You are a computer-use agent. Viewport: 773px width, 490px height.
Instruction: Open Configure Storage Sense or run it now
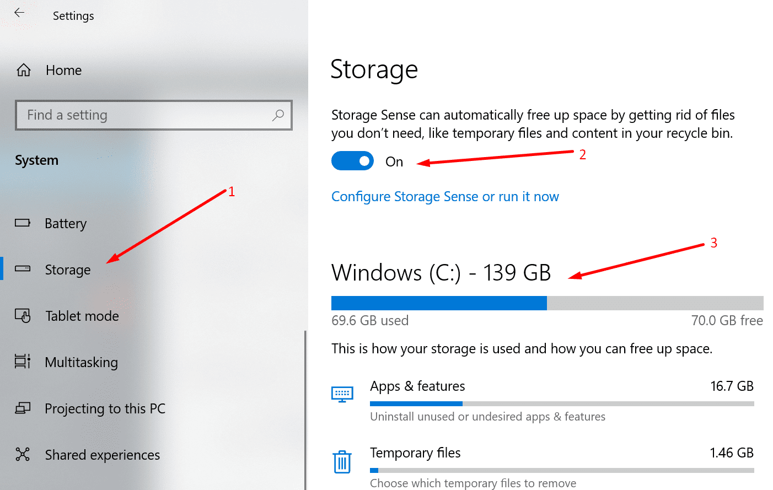pyautogui.click(x=445, y=197)
